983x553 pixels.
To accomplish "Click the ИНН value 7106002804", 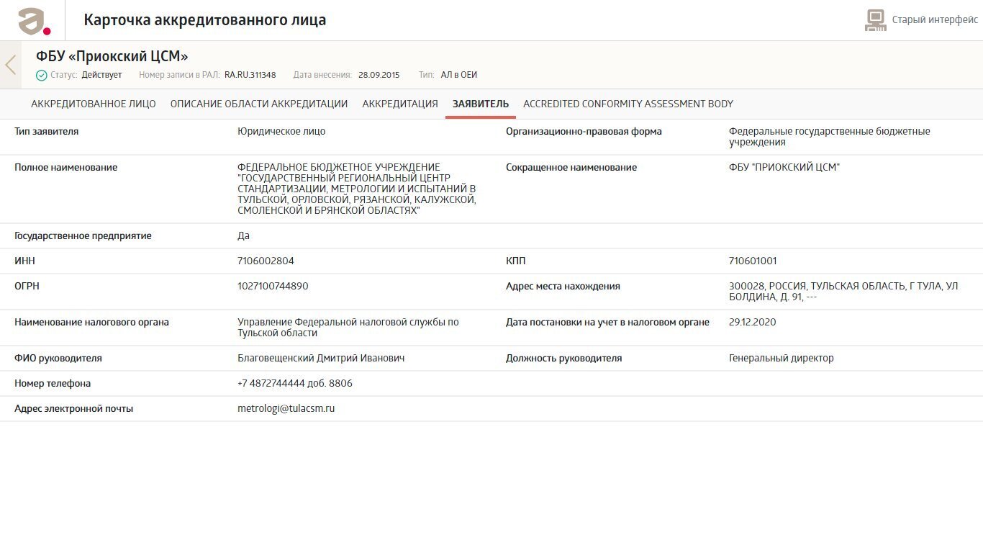I will [x=266, y=261].
